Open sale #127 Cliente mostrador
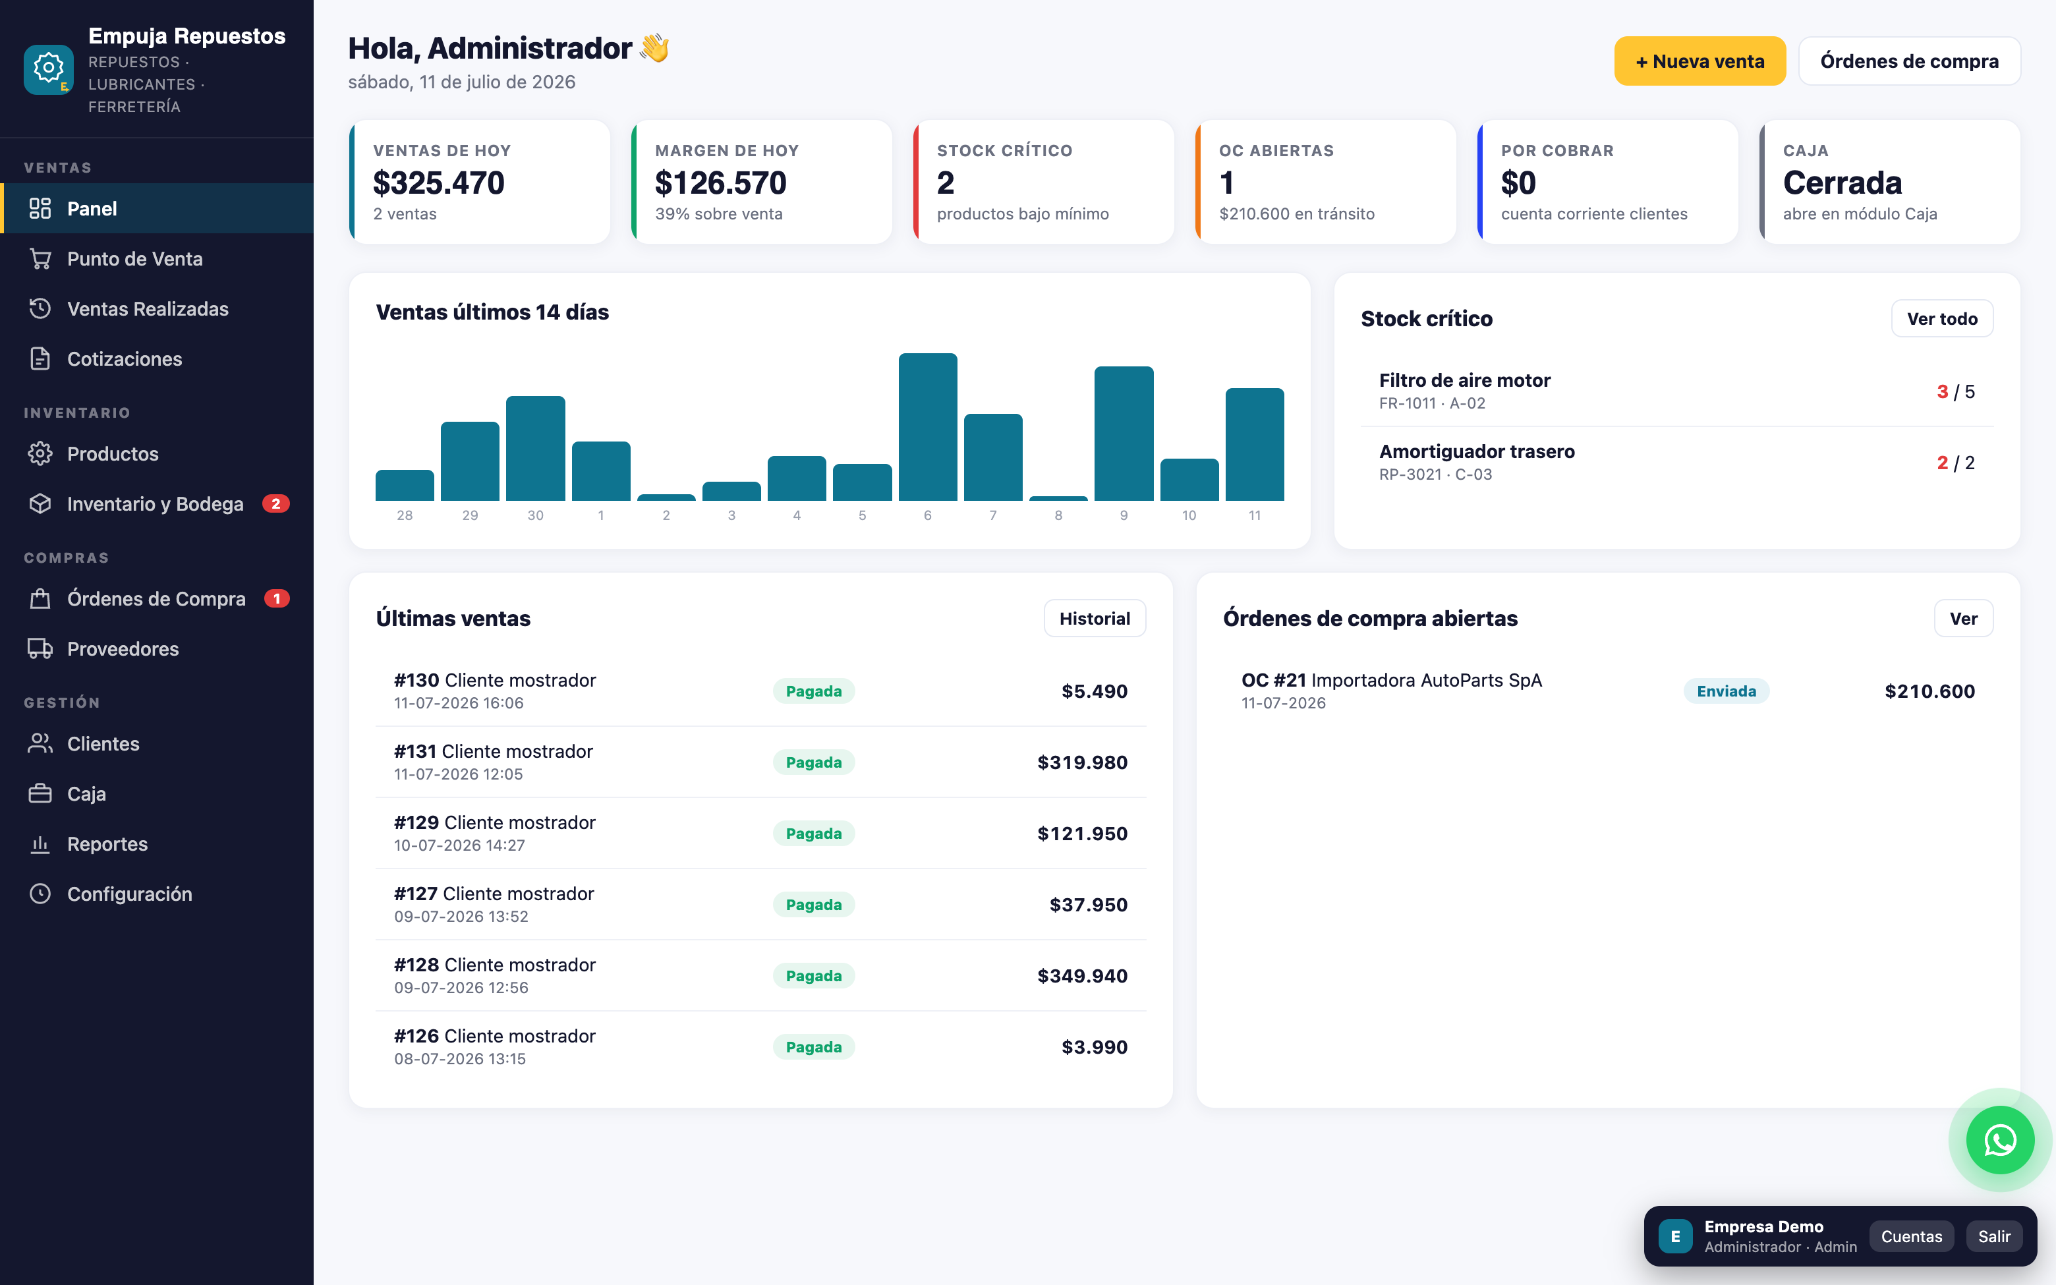The width and height of the screenshot is (2056, 1285). tap(761, 905)
